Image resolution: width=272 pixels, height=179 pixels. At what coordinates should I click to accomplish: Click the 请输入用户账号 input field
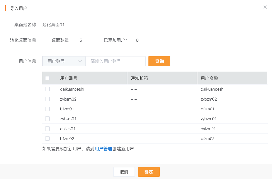click(x=116, y=61)
